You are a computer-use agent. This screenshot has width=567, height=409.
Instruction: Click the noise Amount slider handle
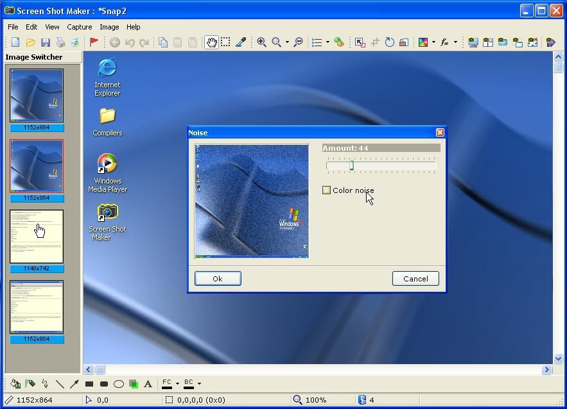pos(351,165)
